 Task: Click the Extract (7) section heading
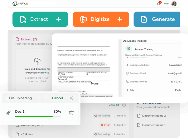(x=29, y=39)
